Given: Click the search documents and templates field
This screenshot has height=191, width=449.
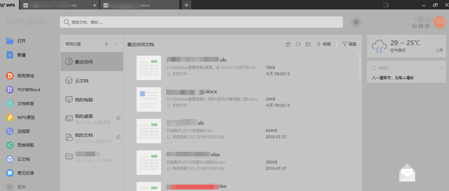Looking at the screenshot, I should pyautogui.click(x=201, y=22).
